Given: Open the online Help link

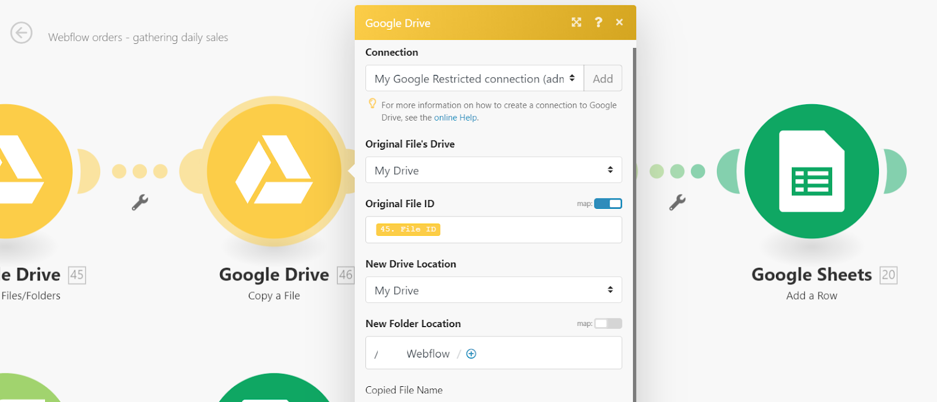Looking at the screenshot, I should (455, 118).
